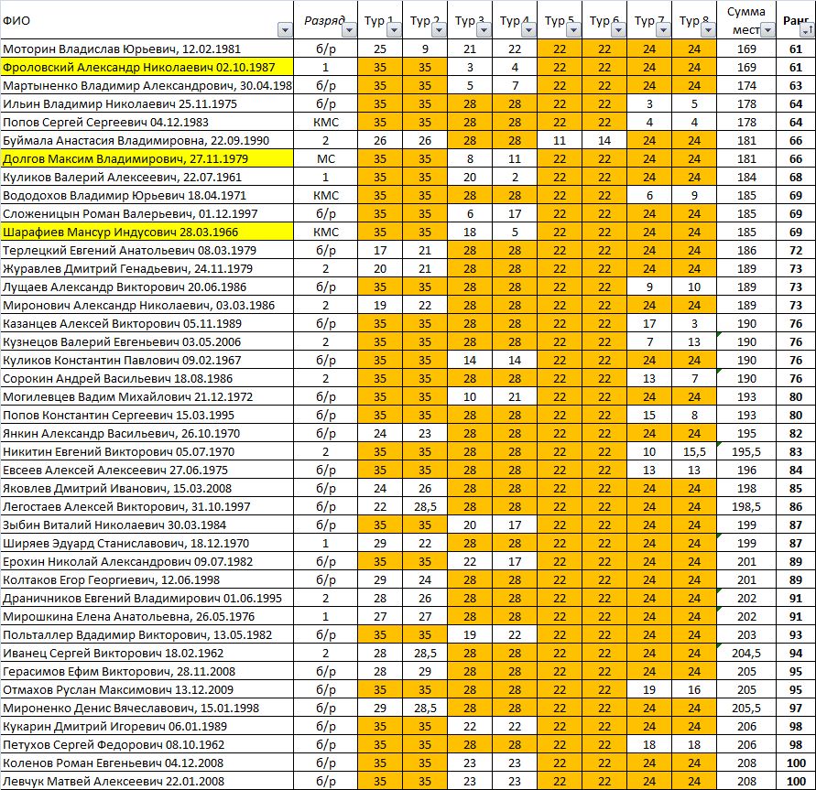This screenshot has width=816, height=790.
Task: Click highlighted cell Шарафиев Мансур Индусович
Action: [147, 232]
